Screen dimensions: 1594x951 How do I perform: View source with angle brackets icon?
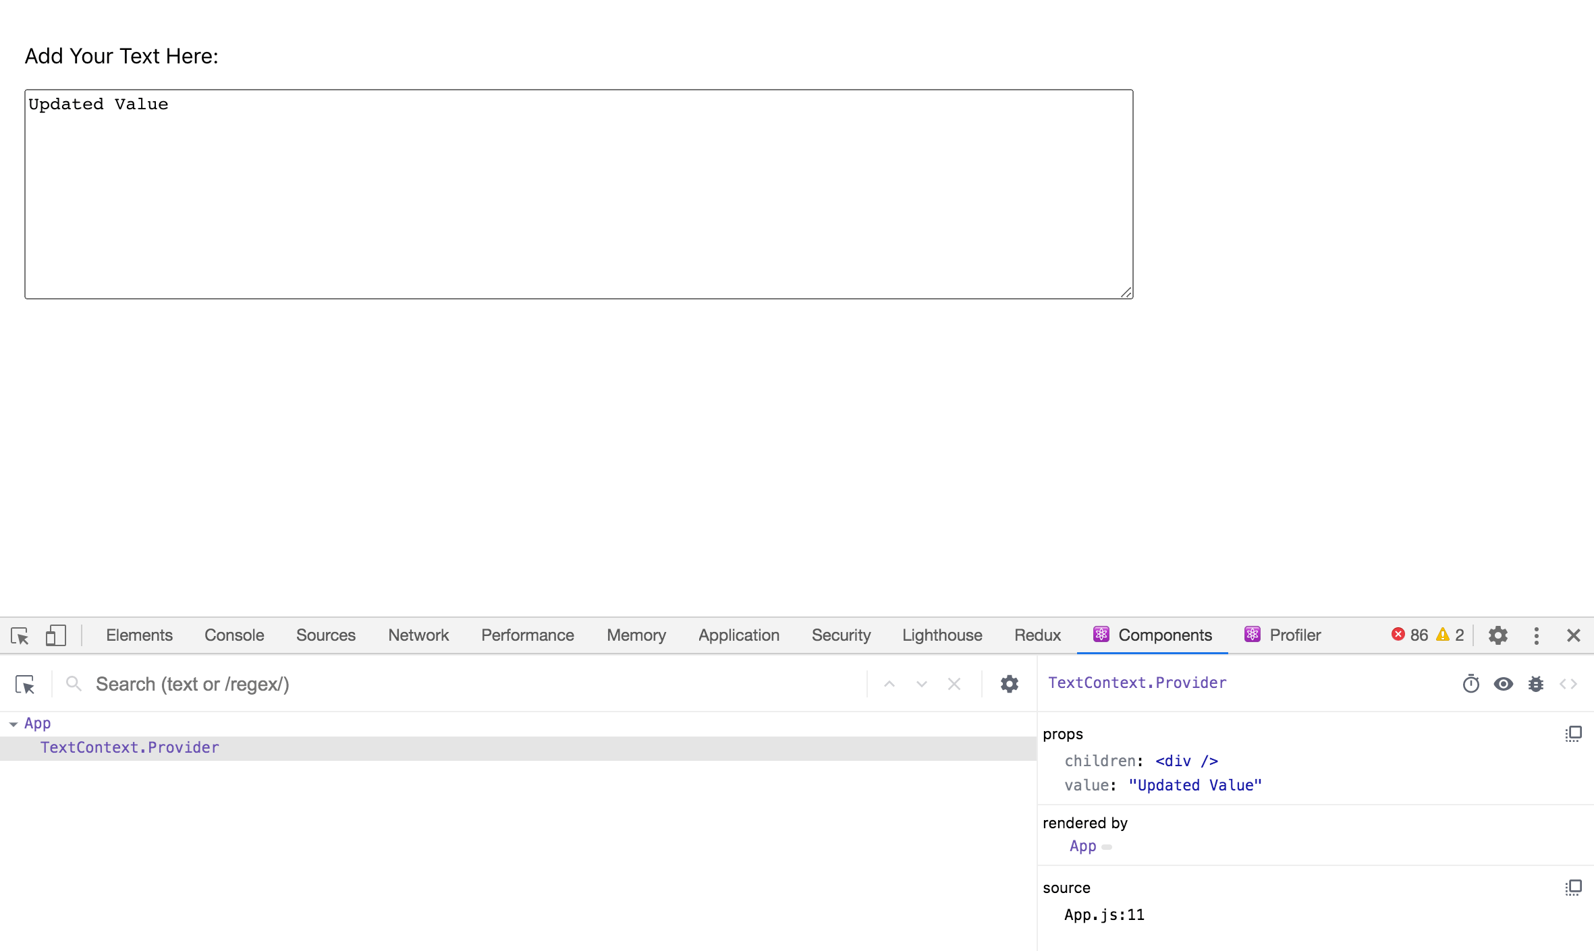1568,684
